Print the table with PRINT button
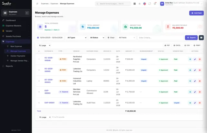This screenshot has height=133, width=207. [197, 45]
